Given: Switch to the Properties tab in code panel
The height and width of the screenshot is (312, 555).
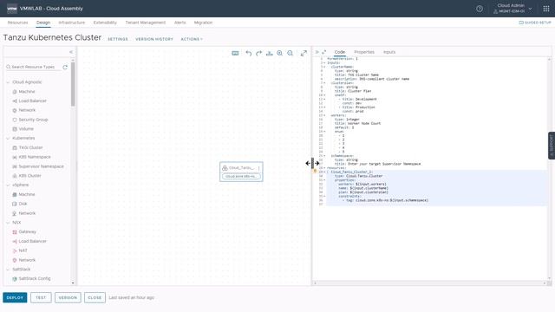Looking at the screenshot, I should pos(364,52).
